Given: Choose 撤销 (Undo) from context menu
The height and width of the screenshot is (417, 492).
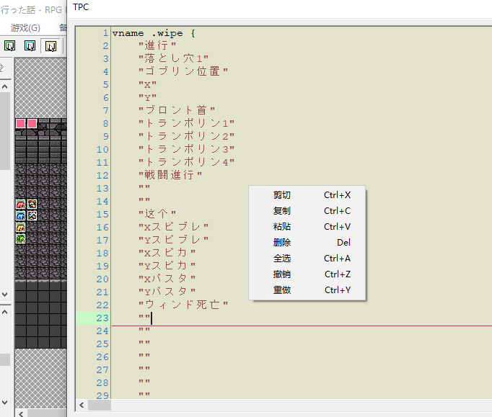Looking at the screenshot, I should 307,274.
